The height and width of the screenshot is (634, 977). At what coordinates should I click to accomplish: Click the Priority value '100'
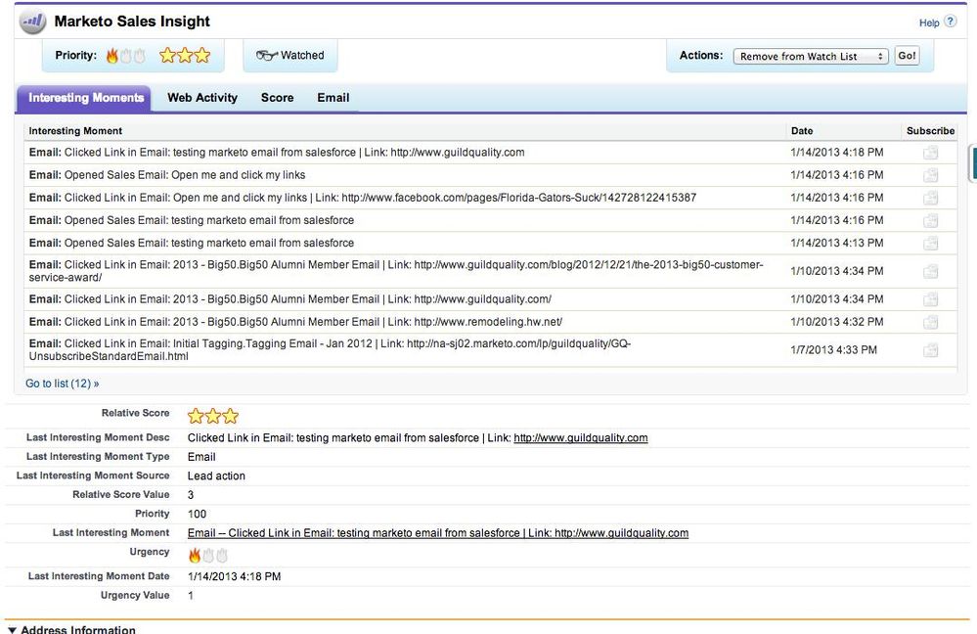click(x=197, y=514)
